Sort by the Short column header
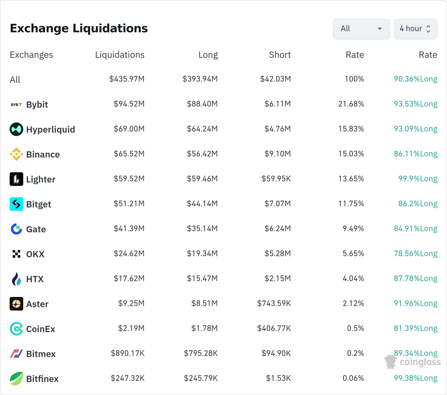Image resolution: width=447 pixels, height=395 pixels. 280,55
